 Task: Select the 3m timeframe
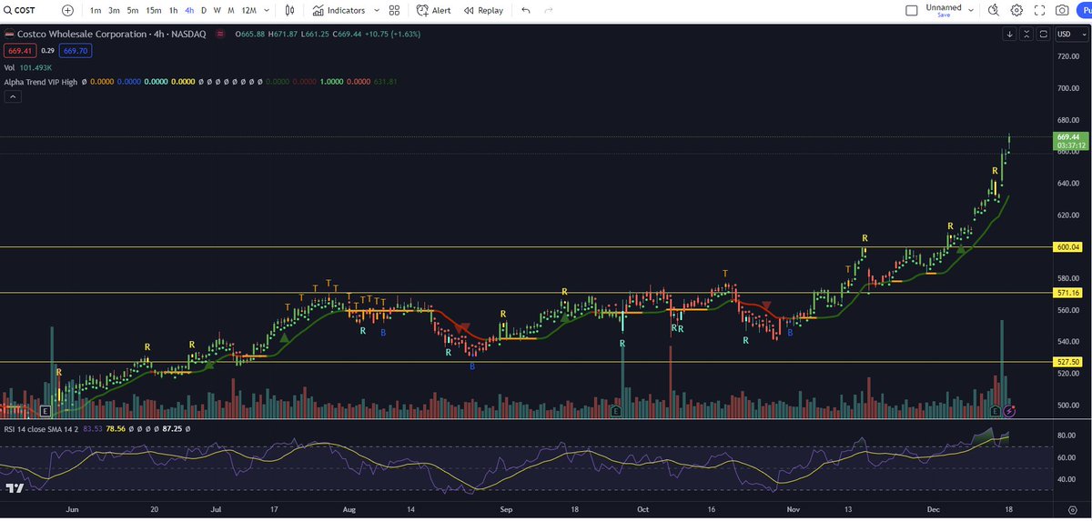point(114,10)
